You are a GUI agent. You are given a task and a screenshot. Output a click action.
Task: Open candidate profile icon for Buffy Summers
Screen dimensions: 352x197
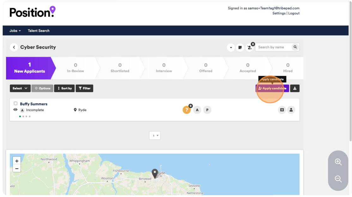pos(291,110)
